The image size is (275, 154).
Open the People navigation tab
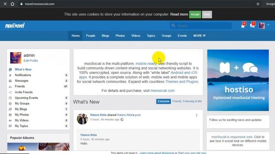91,36
